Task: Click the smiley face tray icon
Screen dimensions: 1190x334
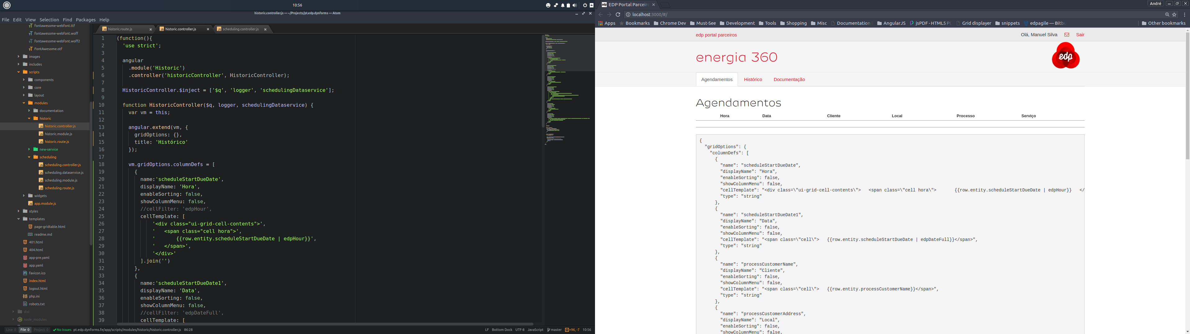Action: [548, 6]
